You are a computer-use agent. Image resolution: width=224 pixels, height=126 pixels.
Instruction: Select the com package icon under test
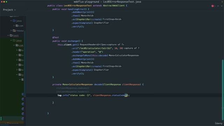[x=17, y=45]
